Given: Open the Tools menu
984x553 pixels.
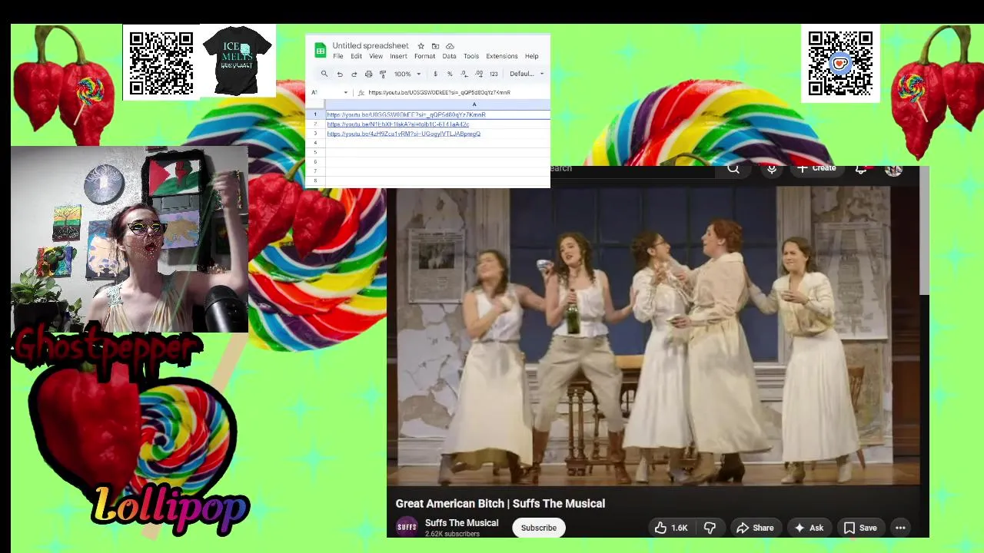Looking at the screenshot, I should [x=471, y=56].
